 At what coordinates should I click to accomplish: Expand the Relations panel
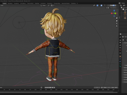coord(125,68)
